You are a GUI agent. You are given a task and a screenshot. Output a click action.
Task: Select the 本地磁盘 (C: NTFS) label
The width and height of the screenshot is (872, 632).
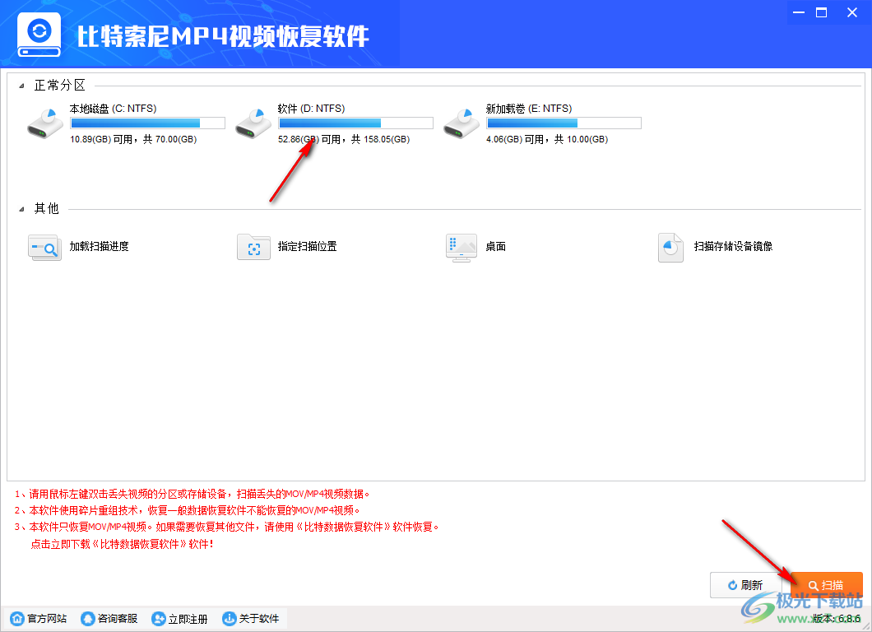click(113, 109)
